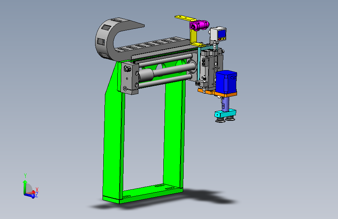Select the green frame's right upright

click(x=174, y=134)
